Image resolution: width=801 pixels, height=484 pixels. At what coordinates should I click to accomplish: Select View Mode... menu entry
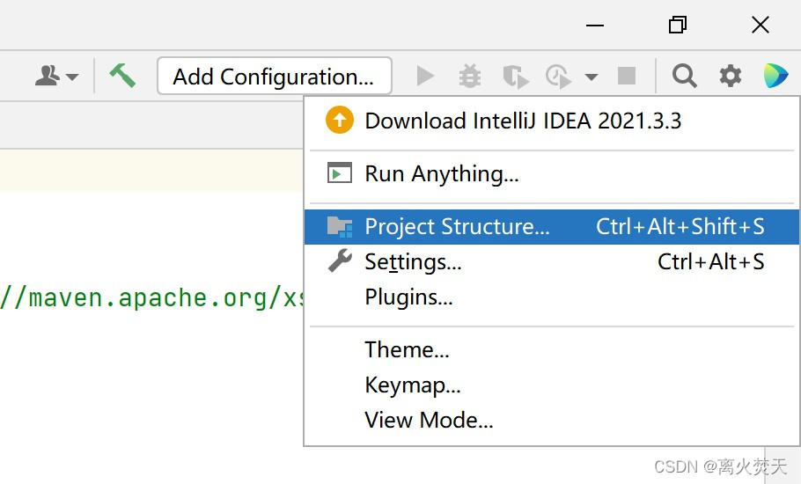(x=552, y=420)
